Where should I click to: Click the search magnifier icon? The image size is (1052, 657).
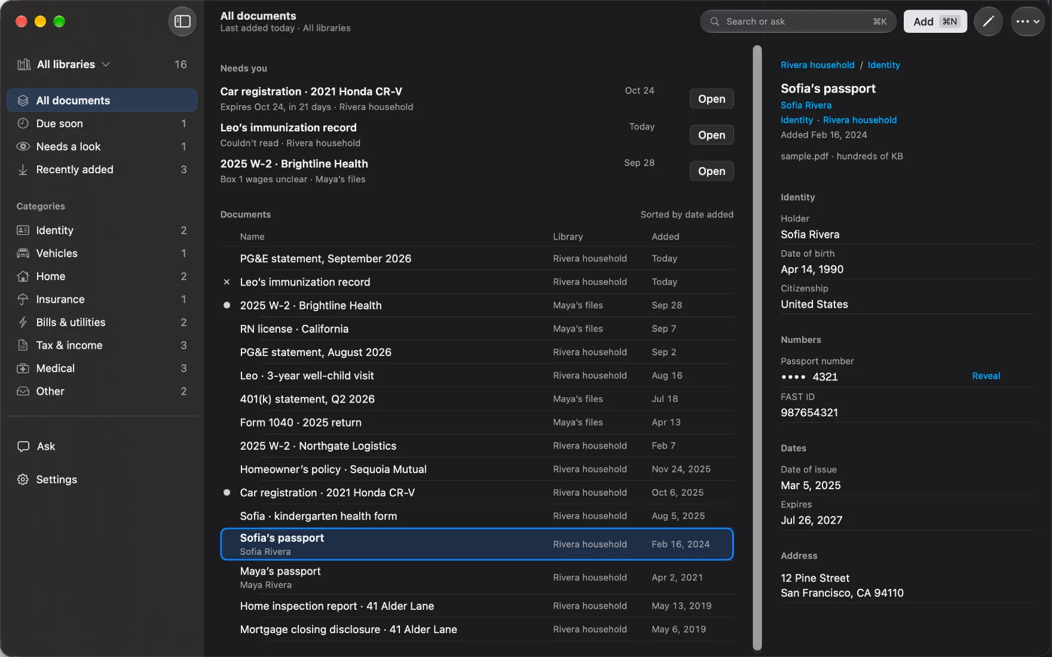coord(714,22)
